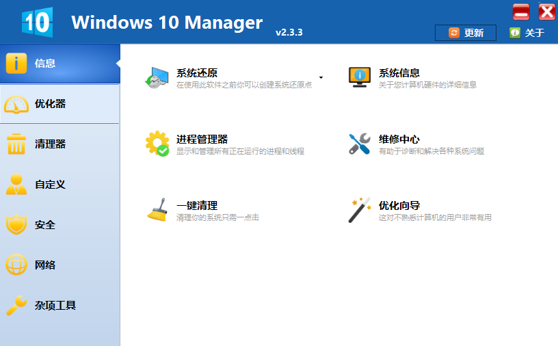558x346 pixels.
Task: Click the 进程管理器 gear icon
Action: 157,144
